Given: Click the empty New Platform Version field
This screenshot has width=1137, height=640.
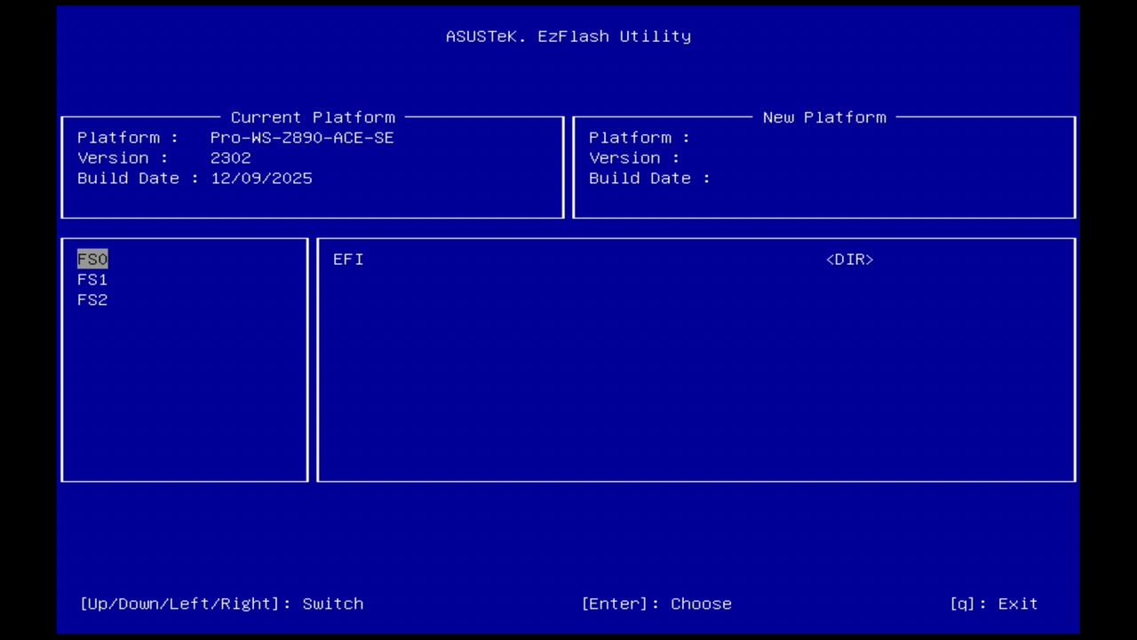Looking at the screenshot, I should [755, 157].
